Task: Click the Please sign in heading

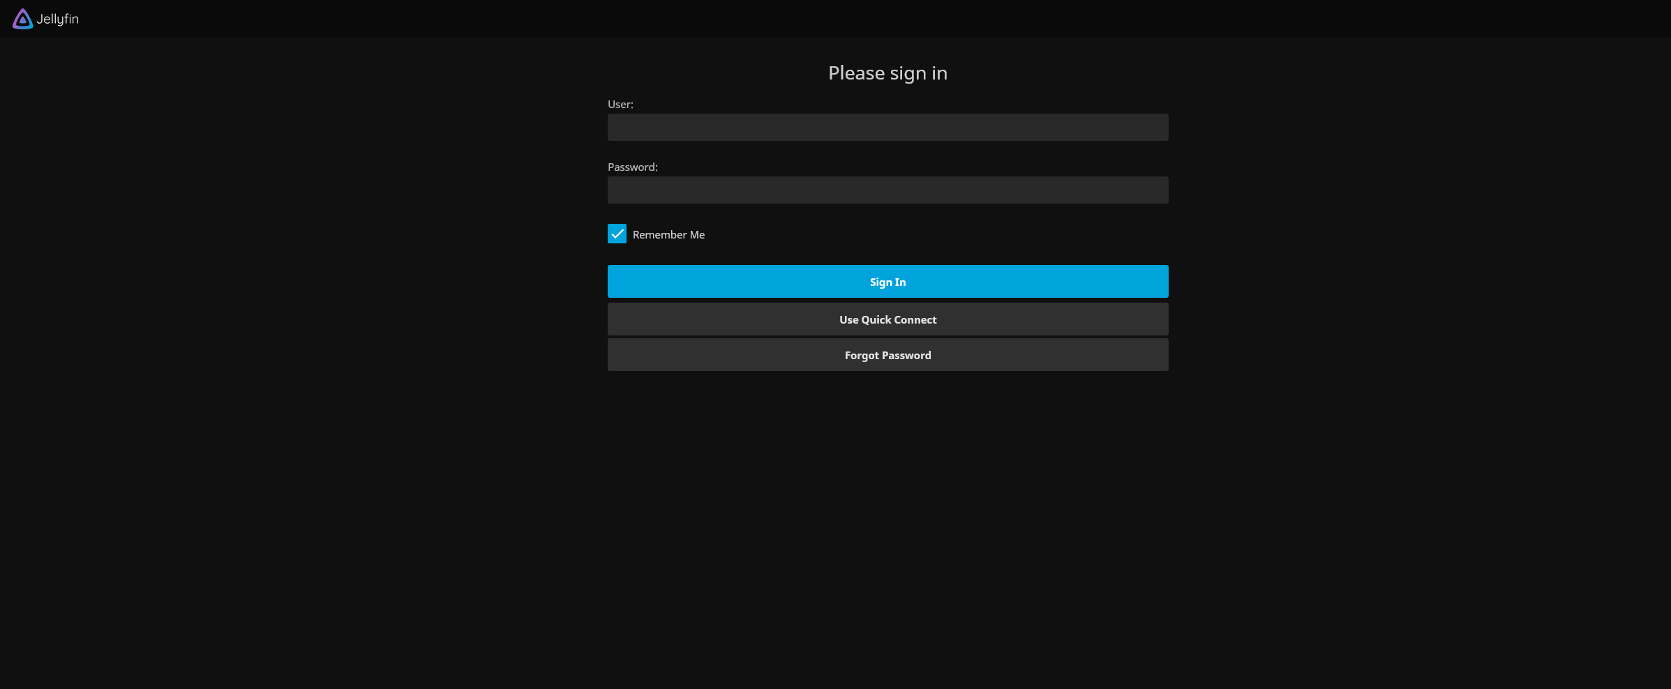Action: tap(887, 73)
